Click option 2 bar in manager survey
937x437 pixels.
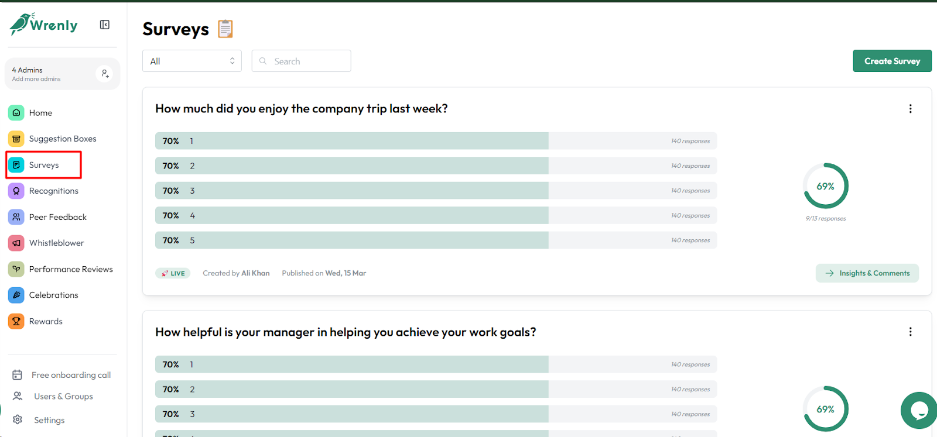[436, 389]
